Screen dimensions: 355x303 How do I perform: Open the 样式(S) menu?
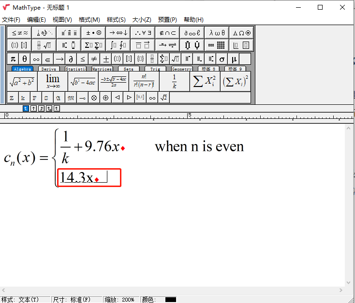click(x=116, y=20)
